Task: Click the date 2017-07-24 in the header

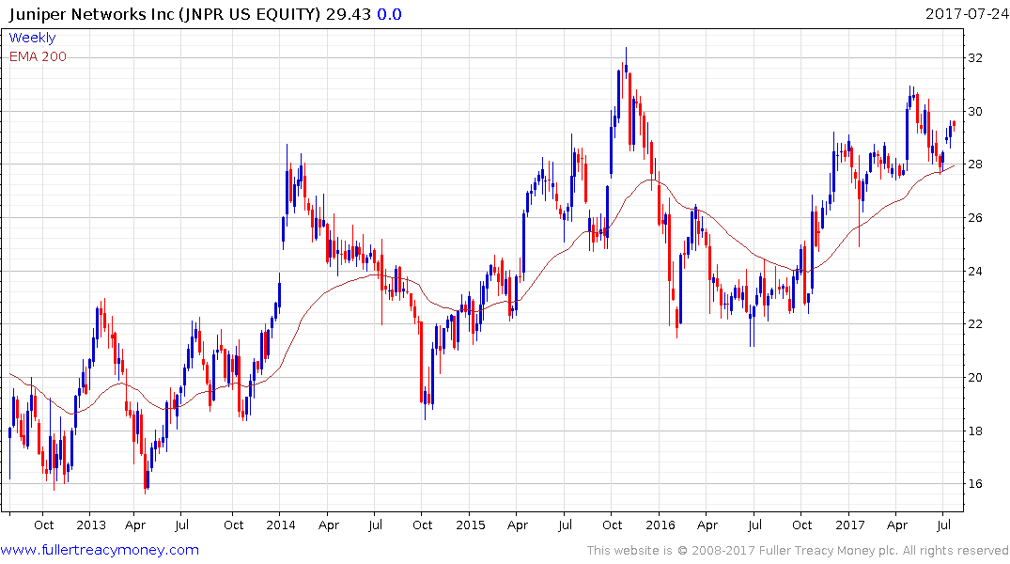Action: (x=966, y=13)
